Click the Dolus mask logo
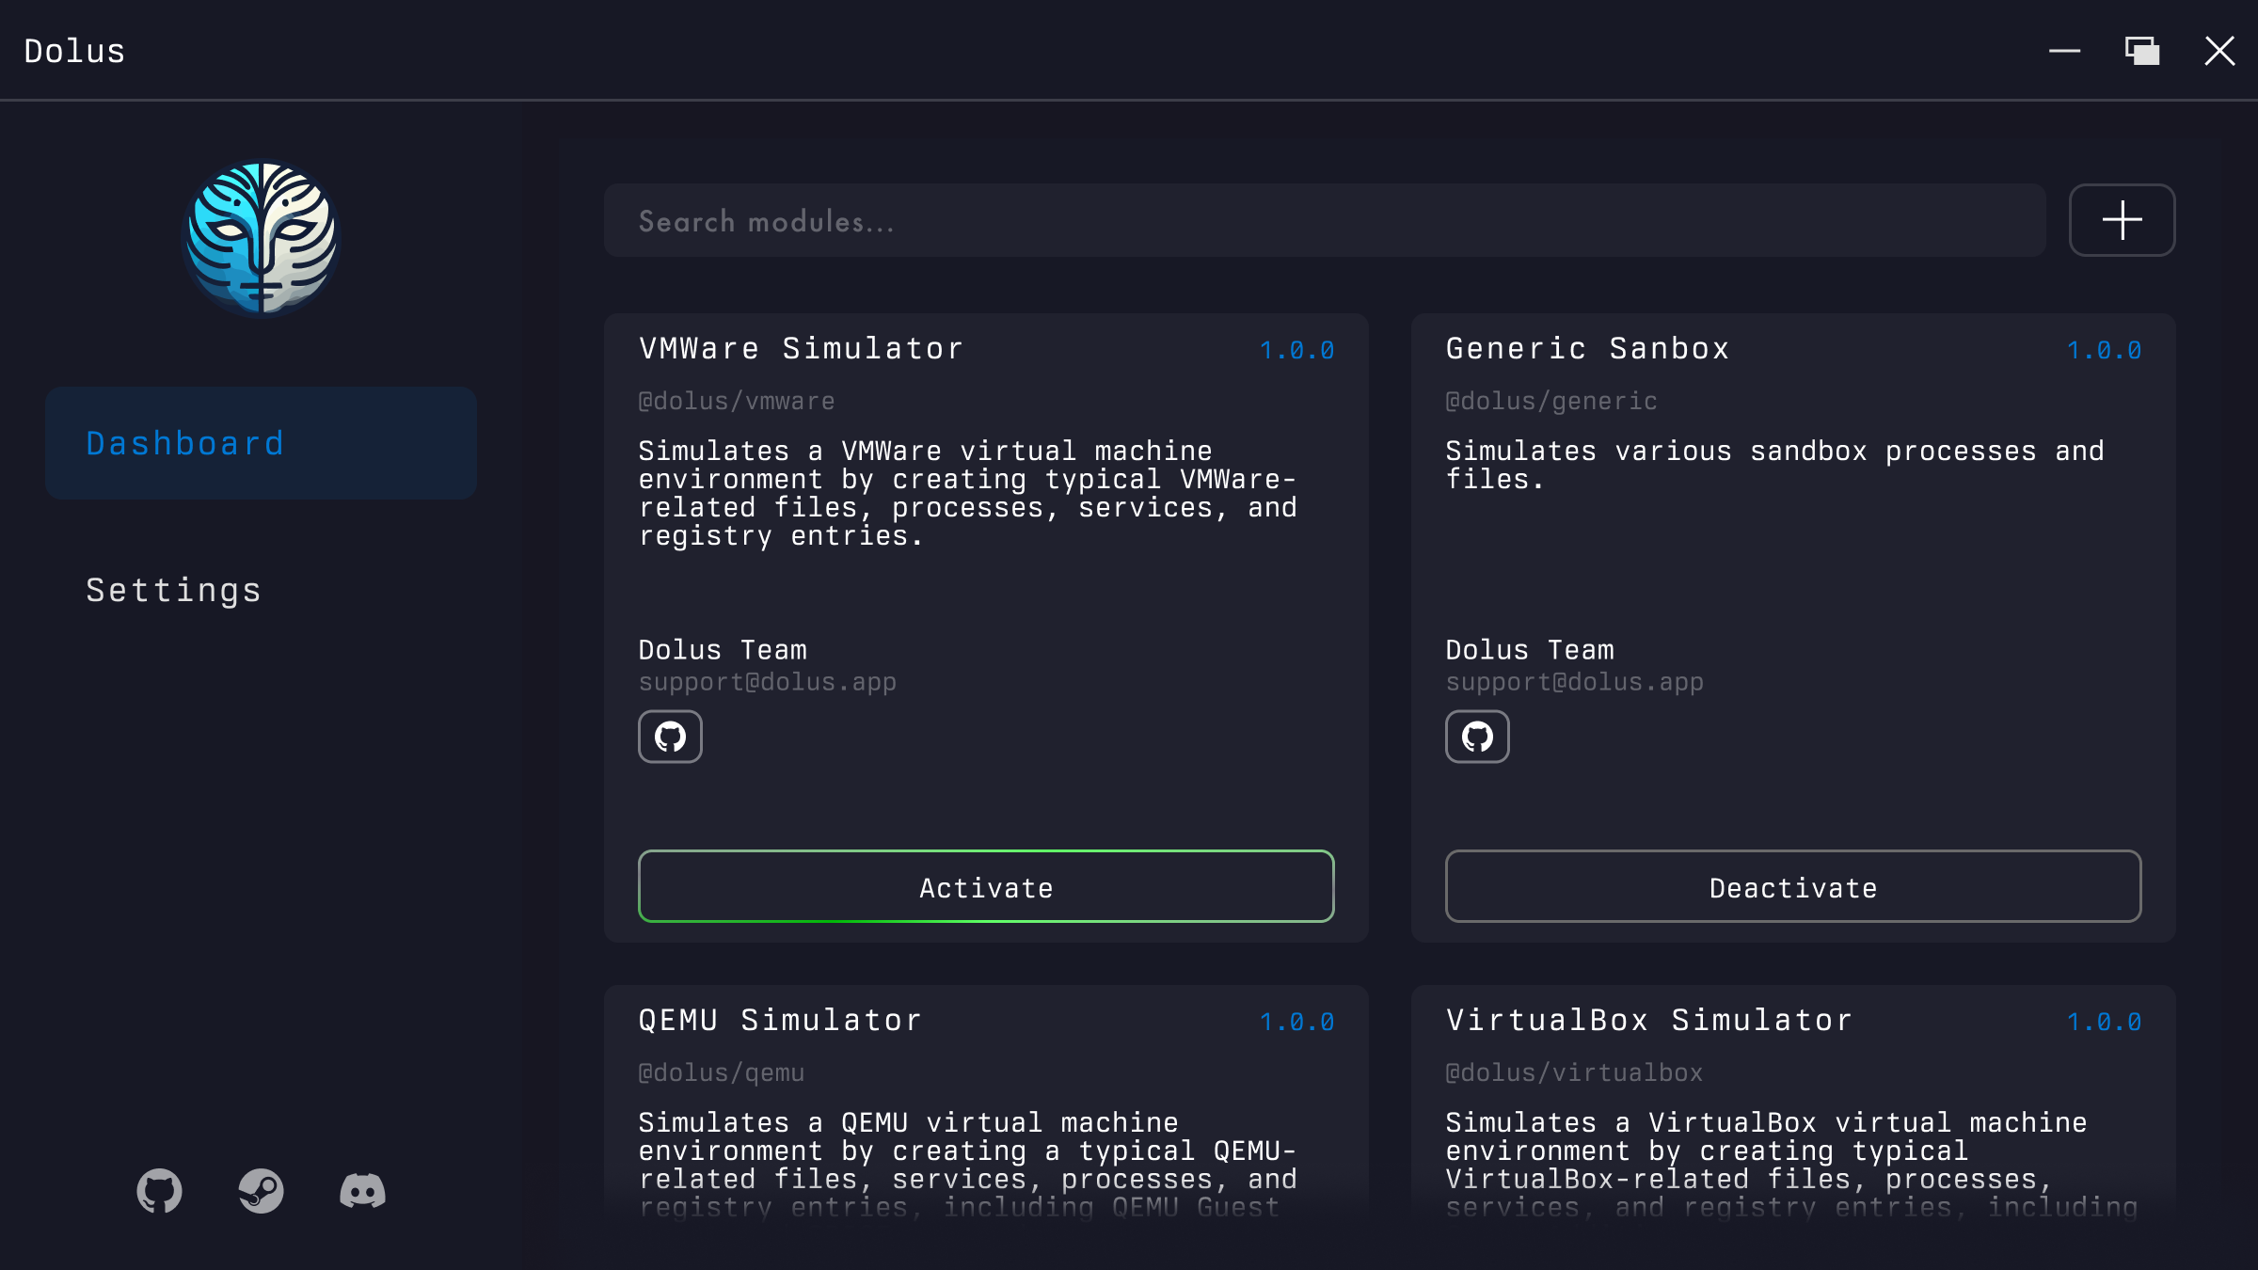2258x1270 pixels. tap(262, 238)
